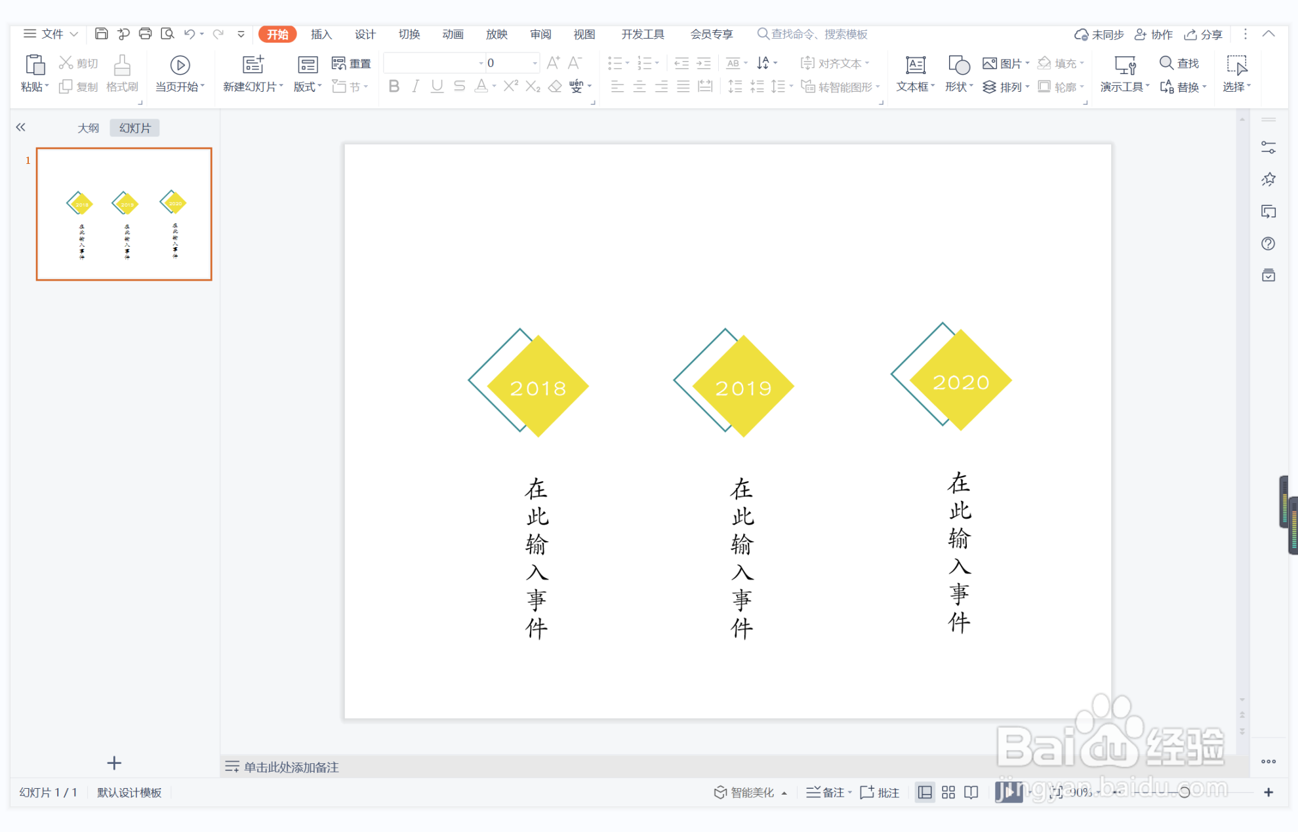The height and width of the screenshot is (832, 1298).
Task: Open the Animation (动画) tab
Action: coord(453,34)
